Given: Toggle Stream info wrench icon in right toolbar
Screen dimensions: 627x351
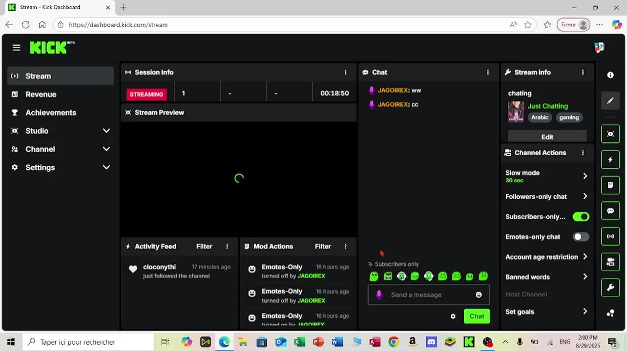Looking at the screenshot, I should (610, 288).
